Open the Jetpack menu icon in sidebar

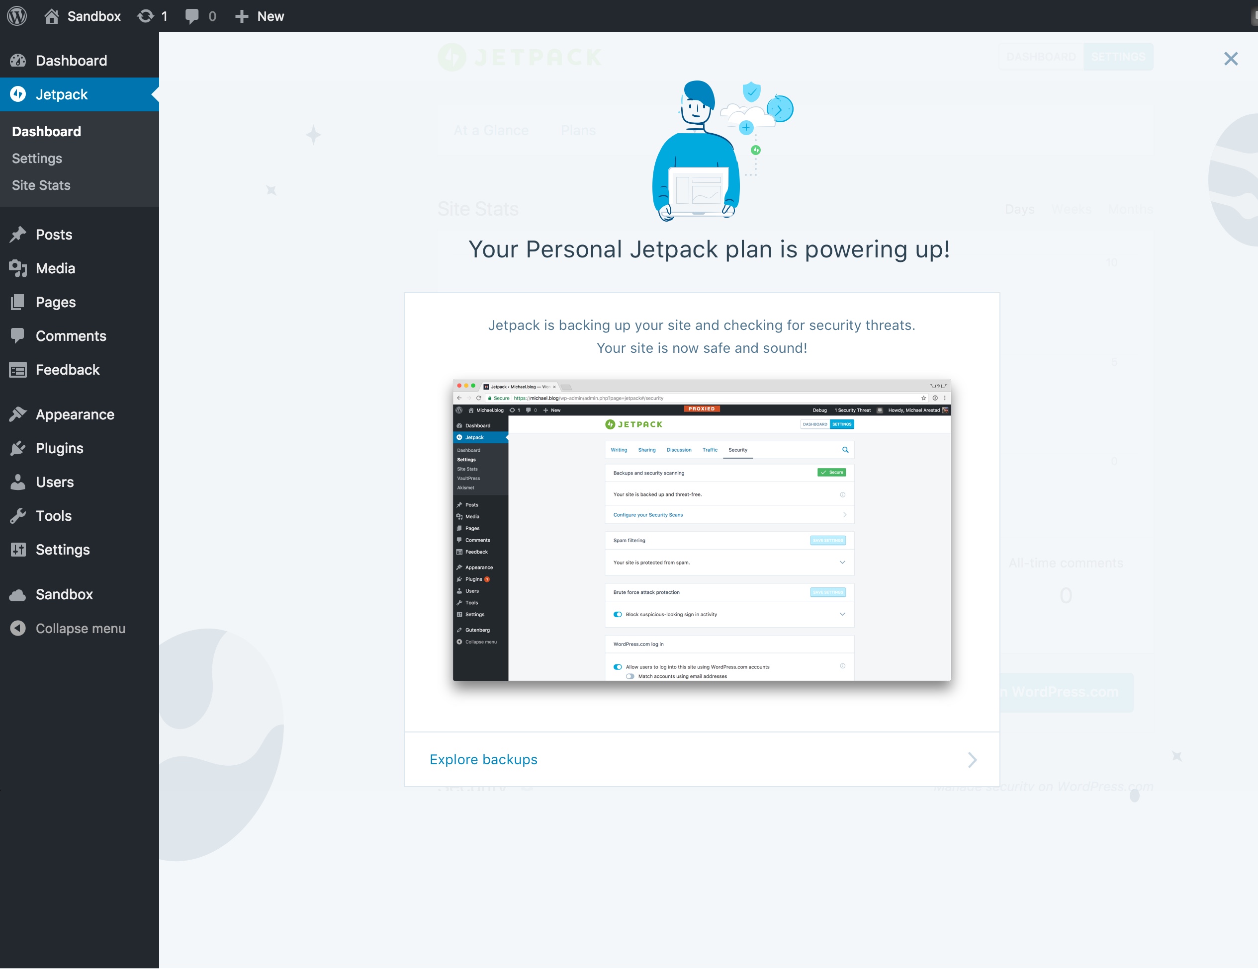[x=18, y=94]
